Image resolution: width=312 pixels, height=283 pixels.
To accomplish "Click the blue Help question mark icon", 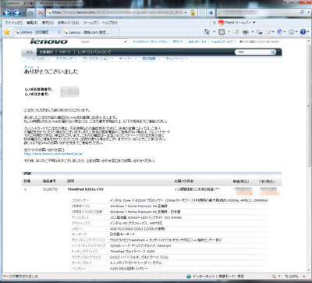I will pyautogui.click(x=303, y=32).
